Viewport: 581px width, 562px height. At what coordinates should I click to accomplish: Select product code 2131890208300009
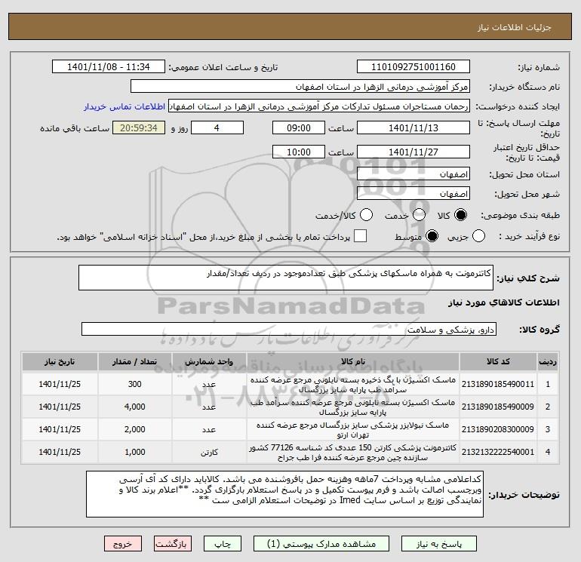(498, 430)
